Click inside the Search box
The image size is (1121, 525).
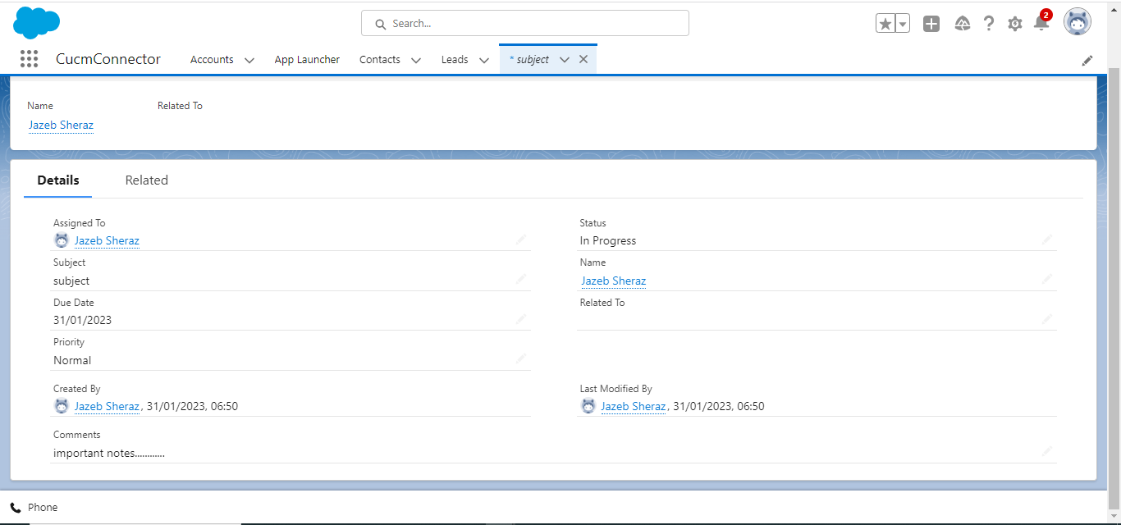click(525, 23)
